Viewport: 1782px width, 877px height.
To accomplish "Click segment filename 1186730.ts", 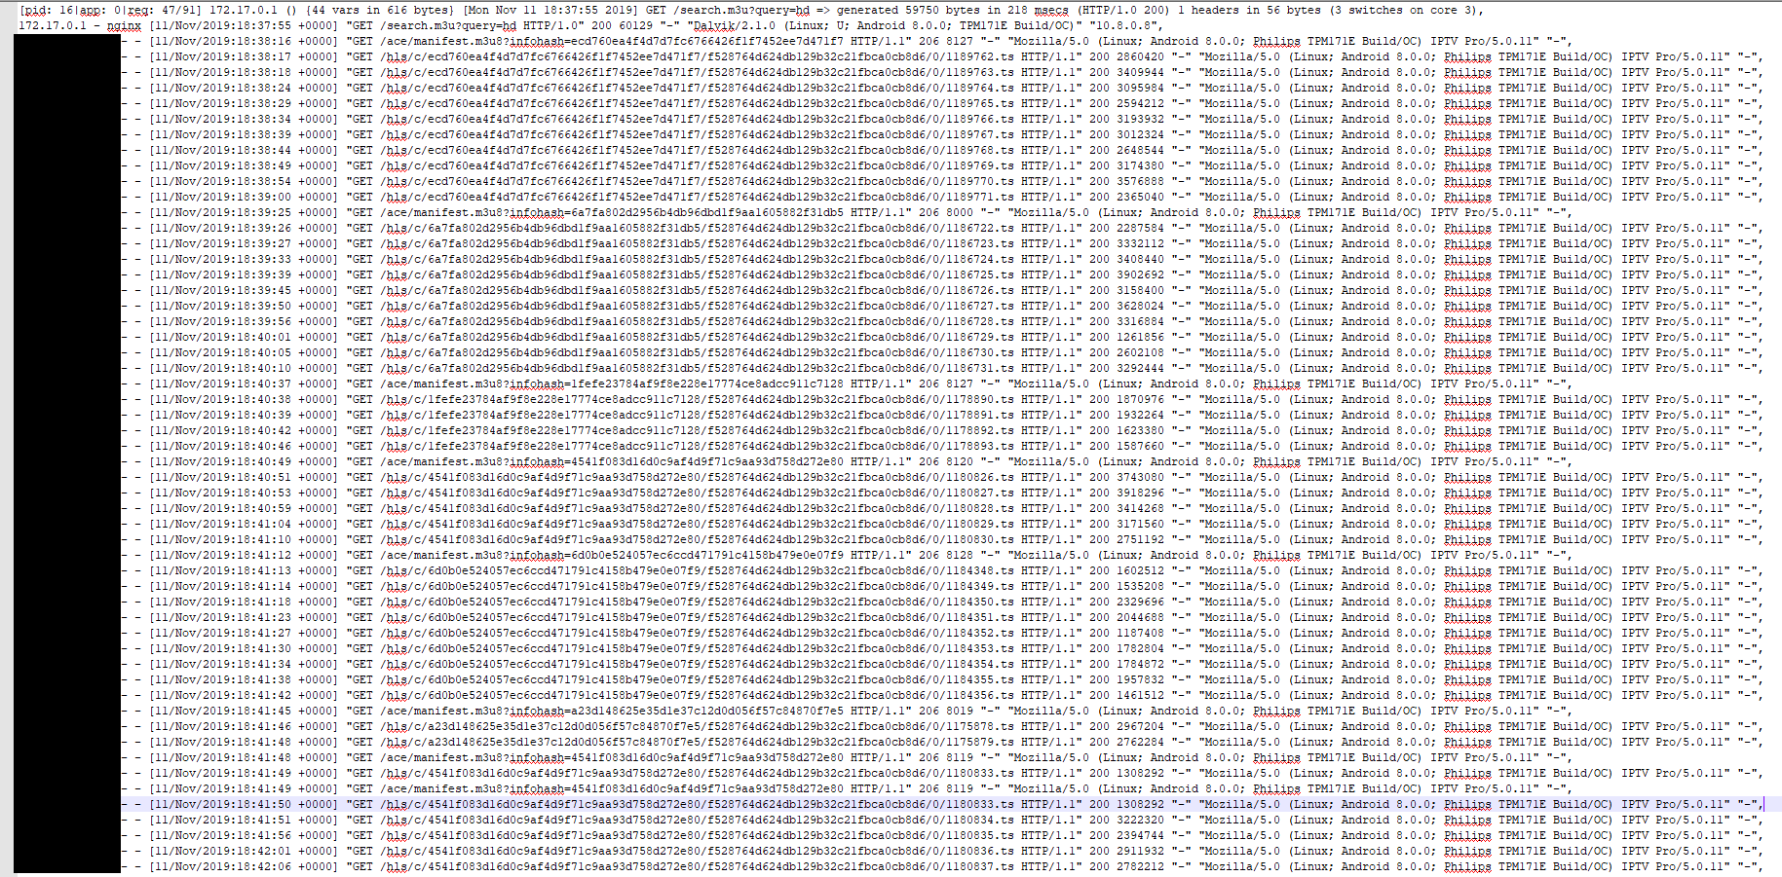I will [x=979, y=352].
